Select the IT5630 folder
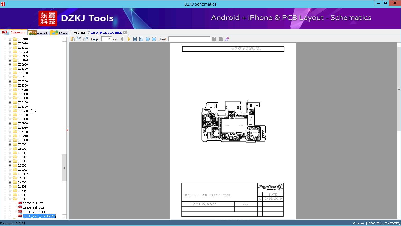Image resolution: width=401 pixels, height=226 pixels. pos(23,64)
